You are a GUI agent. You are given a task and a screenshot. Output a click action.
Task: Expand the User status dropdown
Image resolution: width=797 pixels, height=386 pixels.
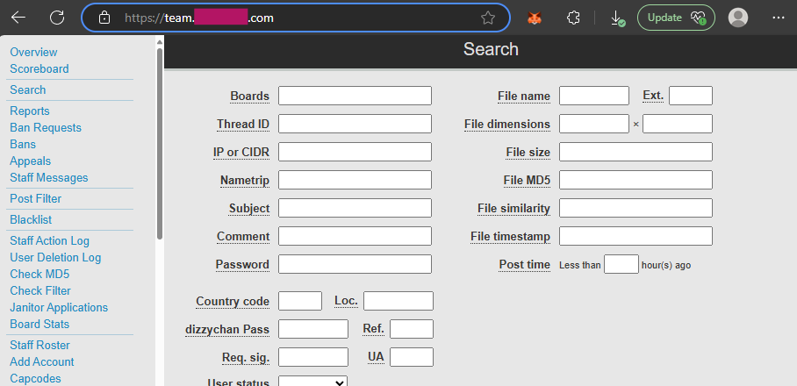[312, 382]
